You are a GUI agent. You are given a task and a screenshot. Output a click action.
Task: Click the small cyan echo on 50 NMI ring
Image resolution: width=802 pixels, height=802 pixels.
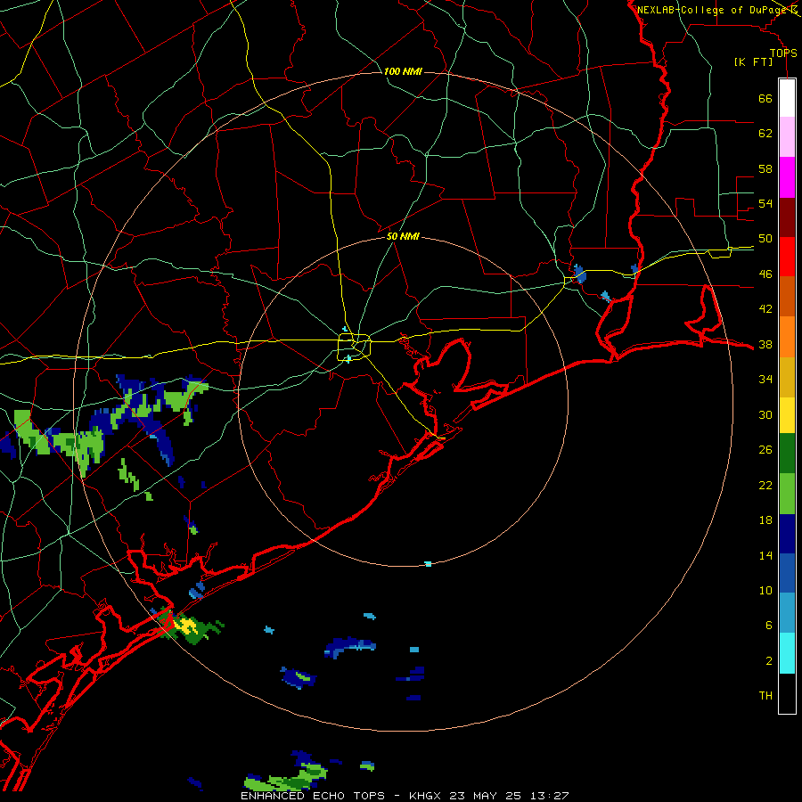point(428,564)
